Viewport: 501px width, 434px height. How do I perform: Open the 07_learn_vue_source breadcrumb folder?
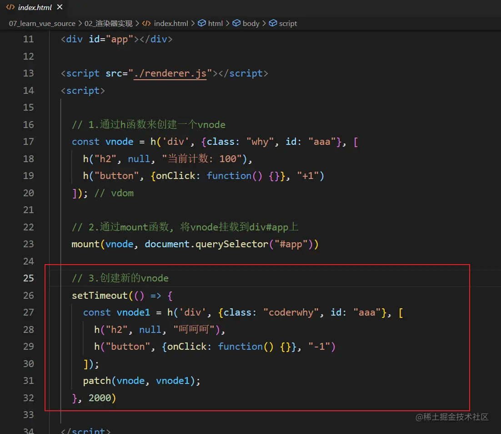point(42,24)
